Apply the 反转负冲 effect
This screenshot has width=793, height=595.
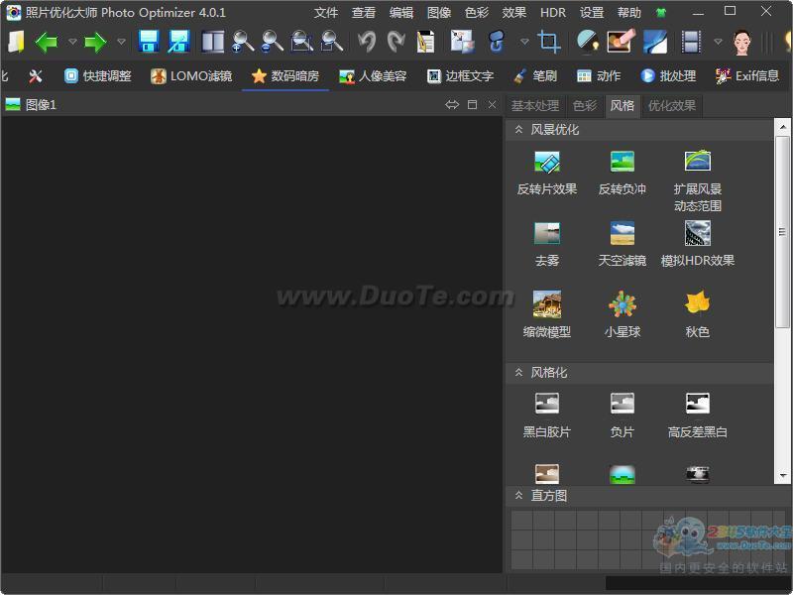tap(623, 174)
